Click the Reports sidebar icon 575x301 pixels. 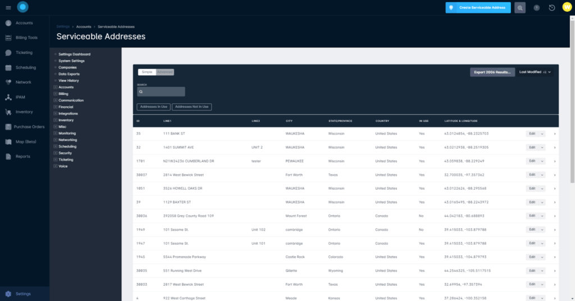click(x=8, y=157)
